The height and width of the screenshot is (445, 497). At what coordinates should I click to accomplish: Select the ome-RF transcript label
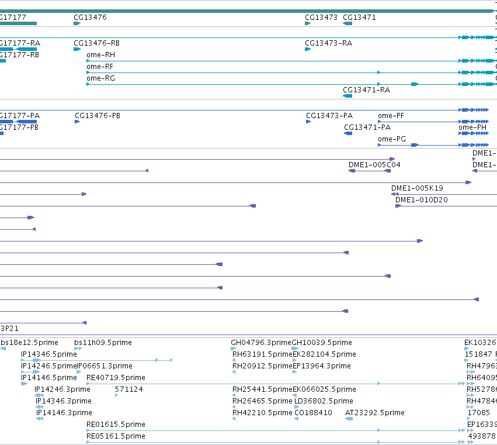100,67
